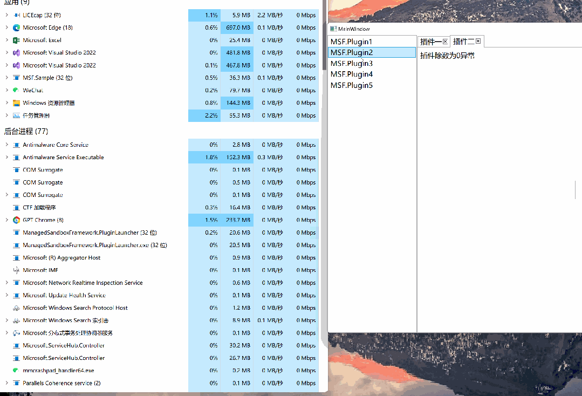
Task: Select MSF.Plugin4 in the list
Action: pos(372,74)
